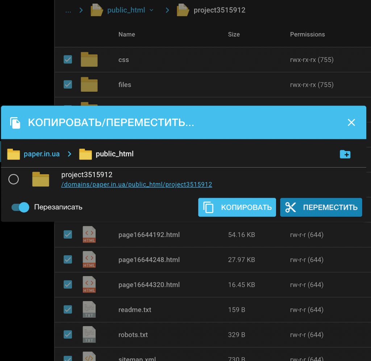Uncheck the css folder checkbox
Image resolution: width=371 pixels, height=361 pixels.
pyautogui.click(x=68, y=59)
